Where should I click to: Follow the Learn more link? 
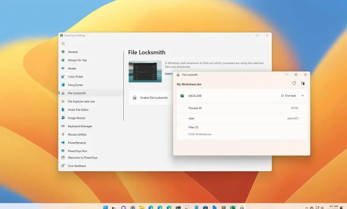pyautogui.click(x=169, y=74)
